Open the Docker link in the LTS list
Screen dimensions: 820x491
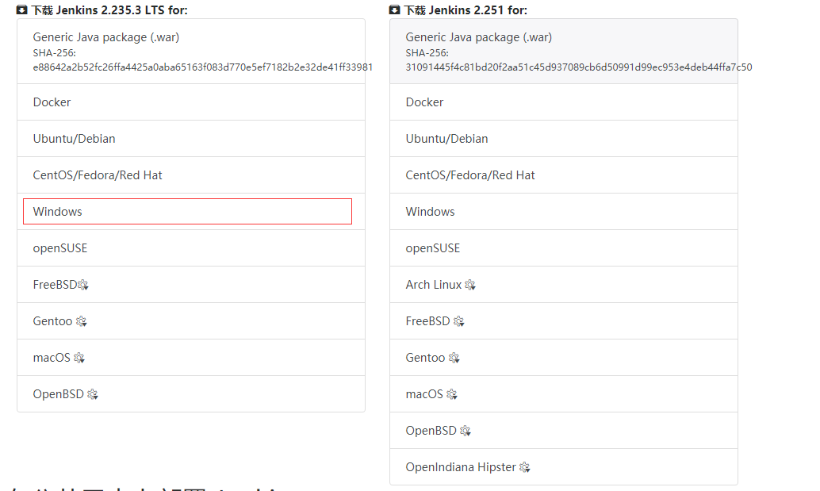point(191,102)
